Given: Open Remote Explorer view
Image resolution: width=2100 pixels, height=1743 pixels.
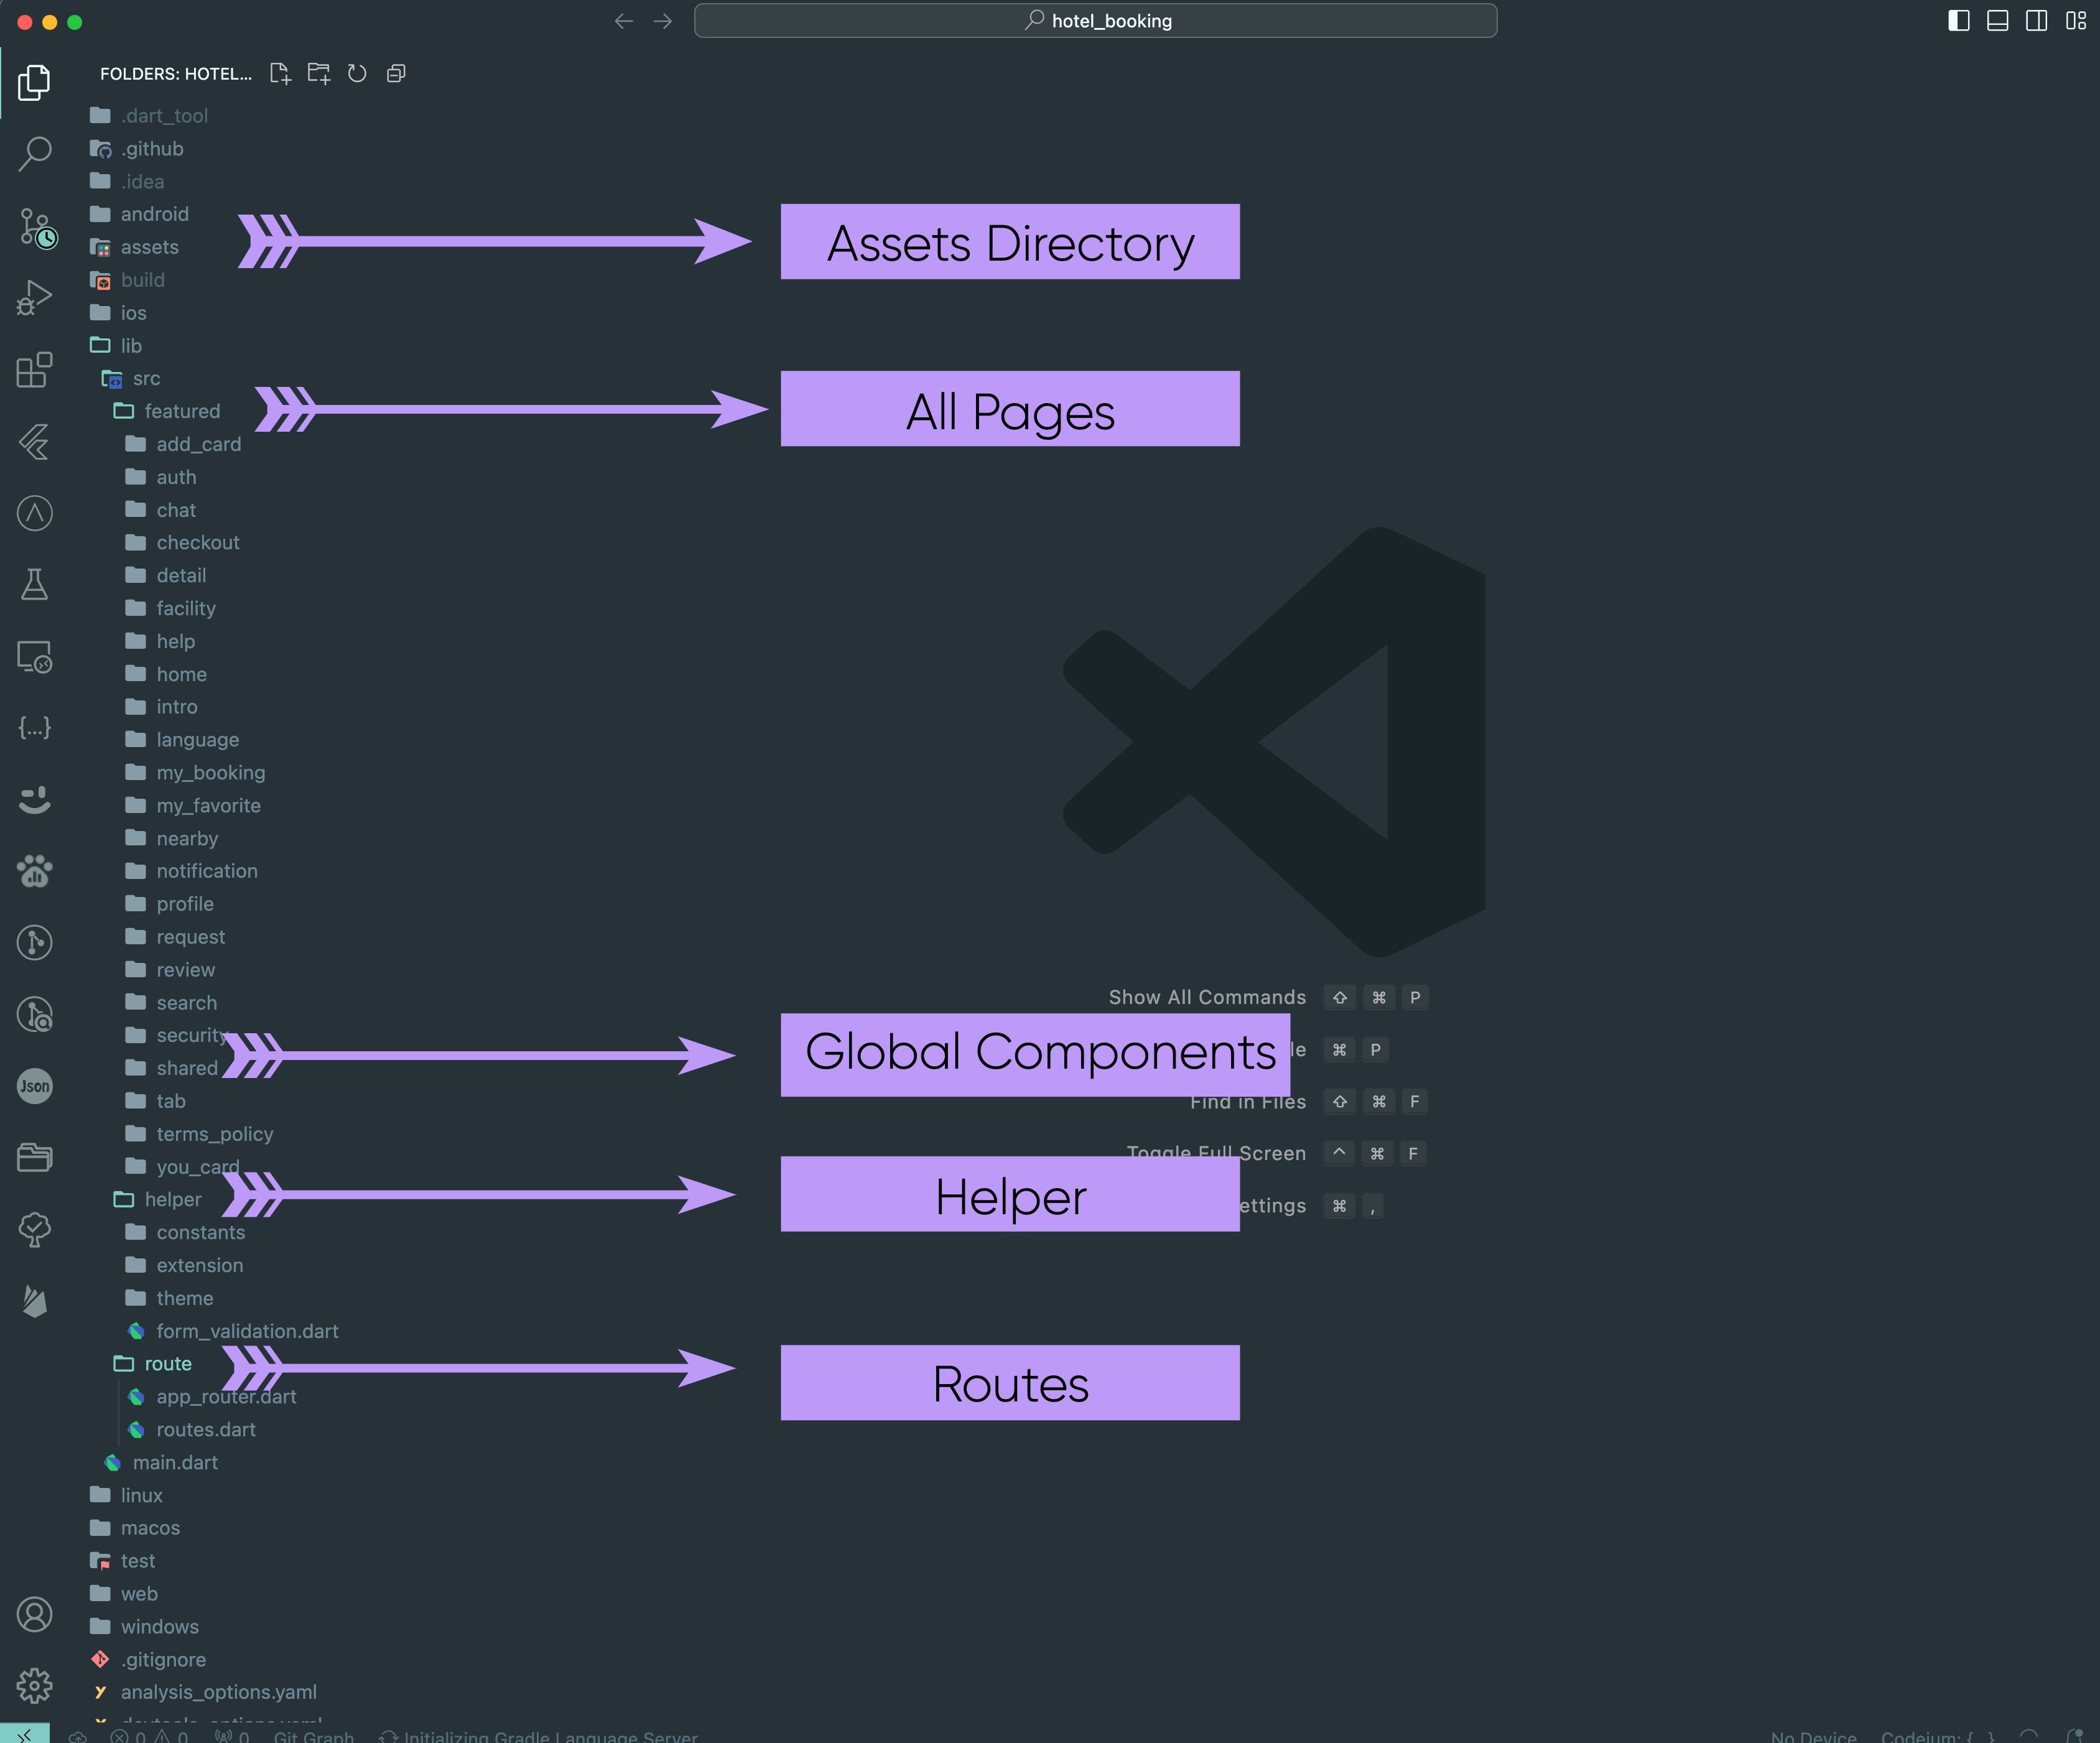Looking at the screenshot, I should (x=34, y=656).
